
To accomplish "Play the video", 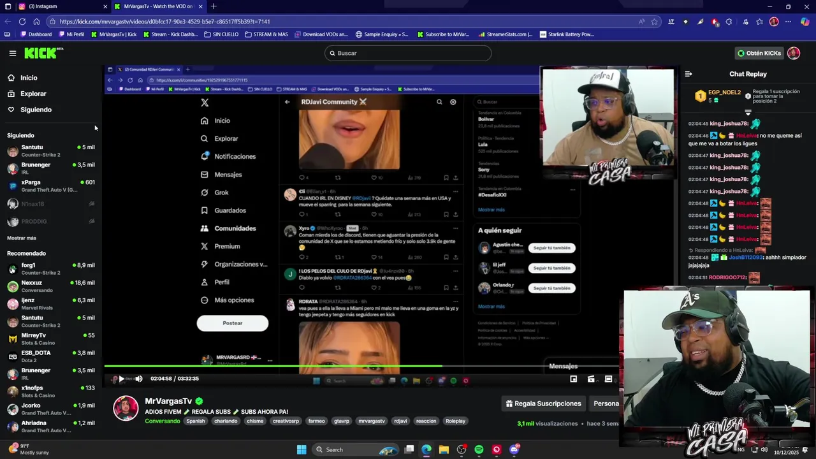I will [x=121, y=379].
